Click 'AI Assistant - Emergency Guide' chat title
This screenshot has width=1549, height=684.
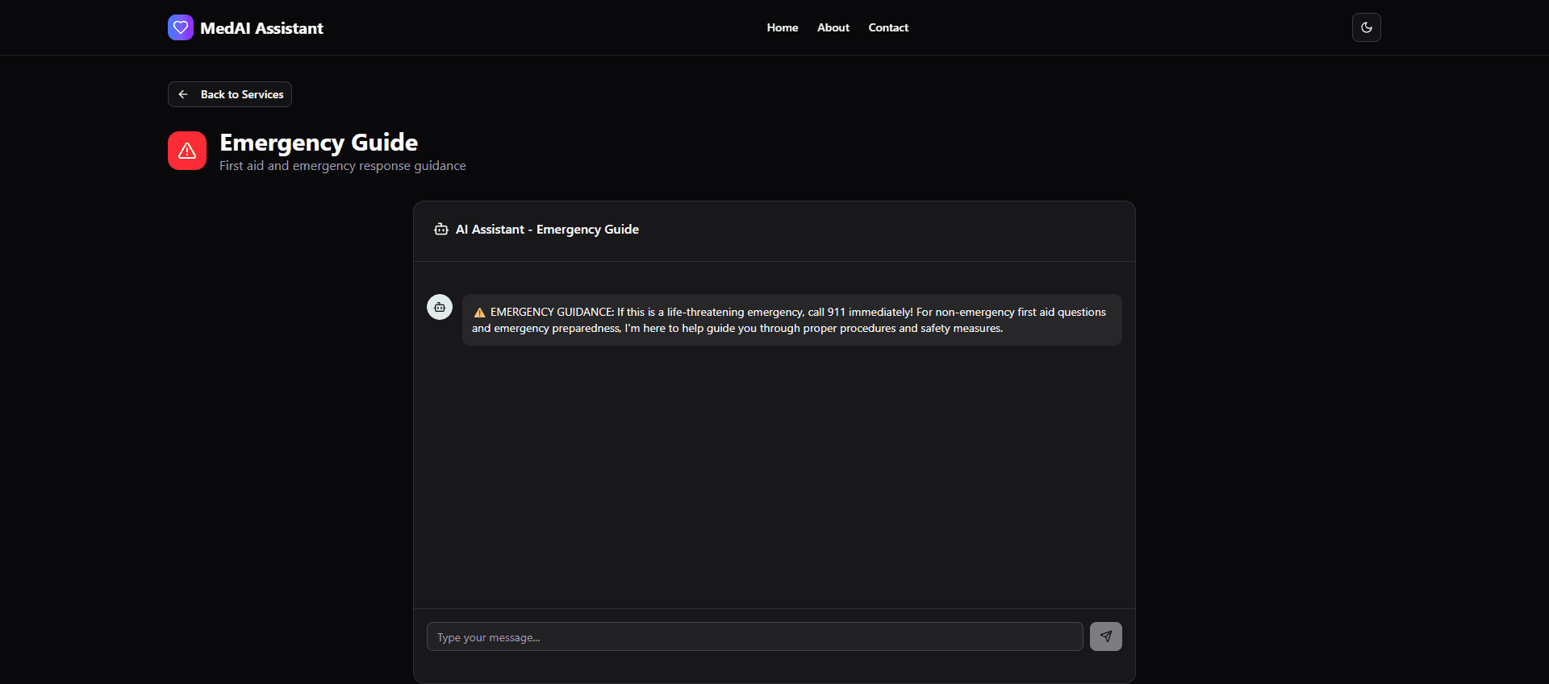pyautogui.click(x=547, y=230)
